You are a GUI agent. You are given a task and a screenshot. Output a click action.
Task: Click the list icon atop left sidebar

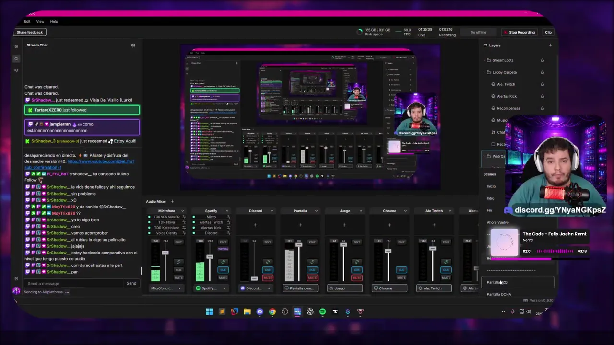tap(16, 46)
